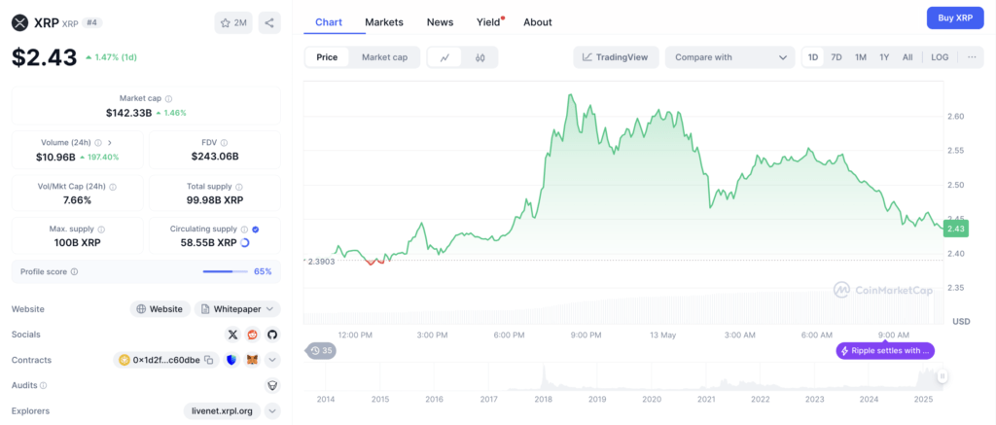Expand Explorers list chevron

(272, 411)
